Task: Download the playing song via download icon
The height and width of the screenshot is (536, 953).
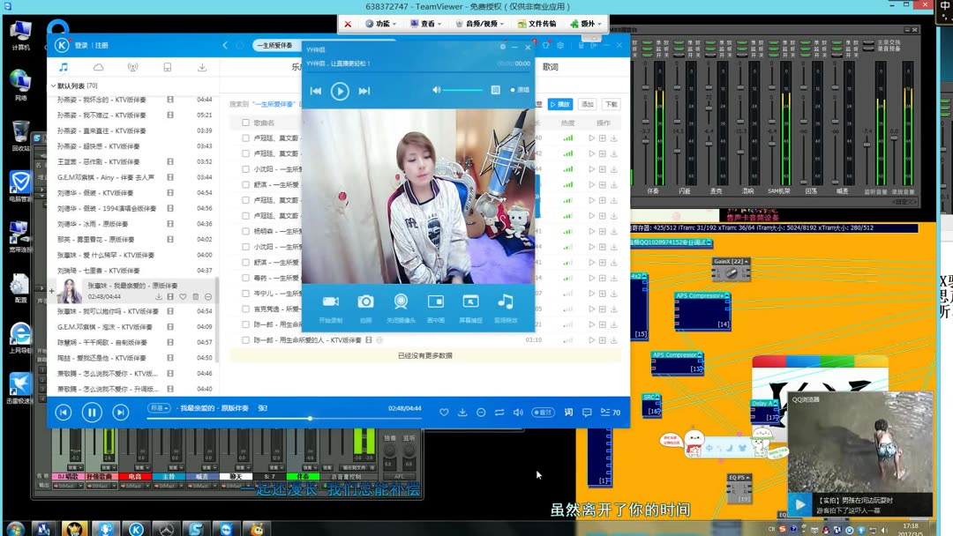Action: [462, 413]
